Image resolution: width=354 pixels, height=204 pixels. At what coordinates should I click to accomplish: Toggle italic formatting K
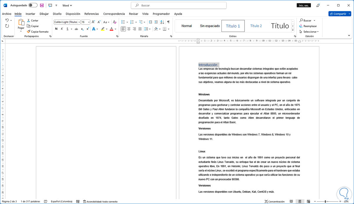click(x=62, y=29)
